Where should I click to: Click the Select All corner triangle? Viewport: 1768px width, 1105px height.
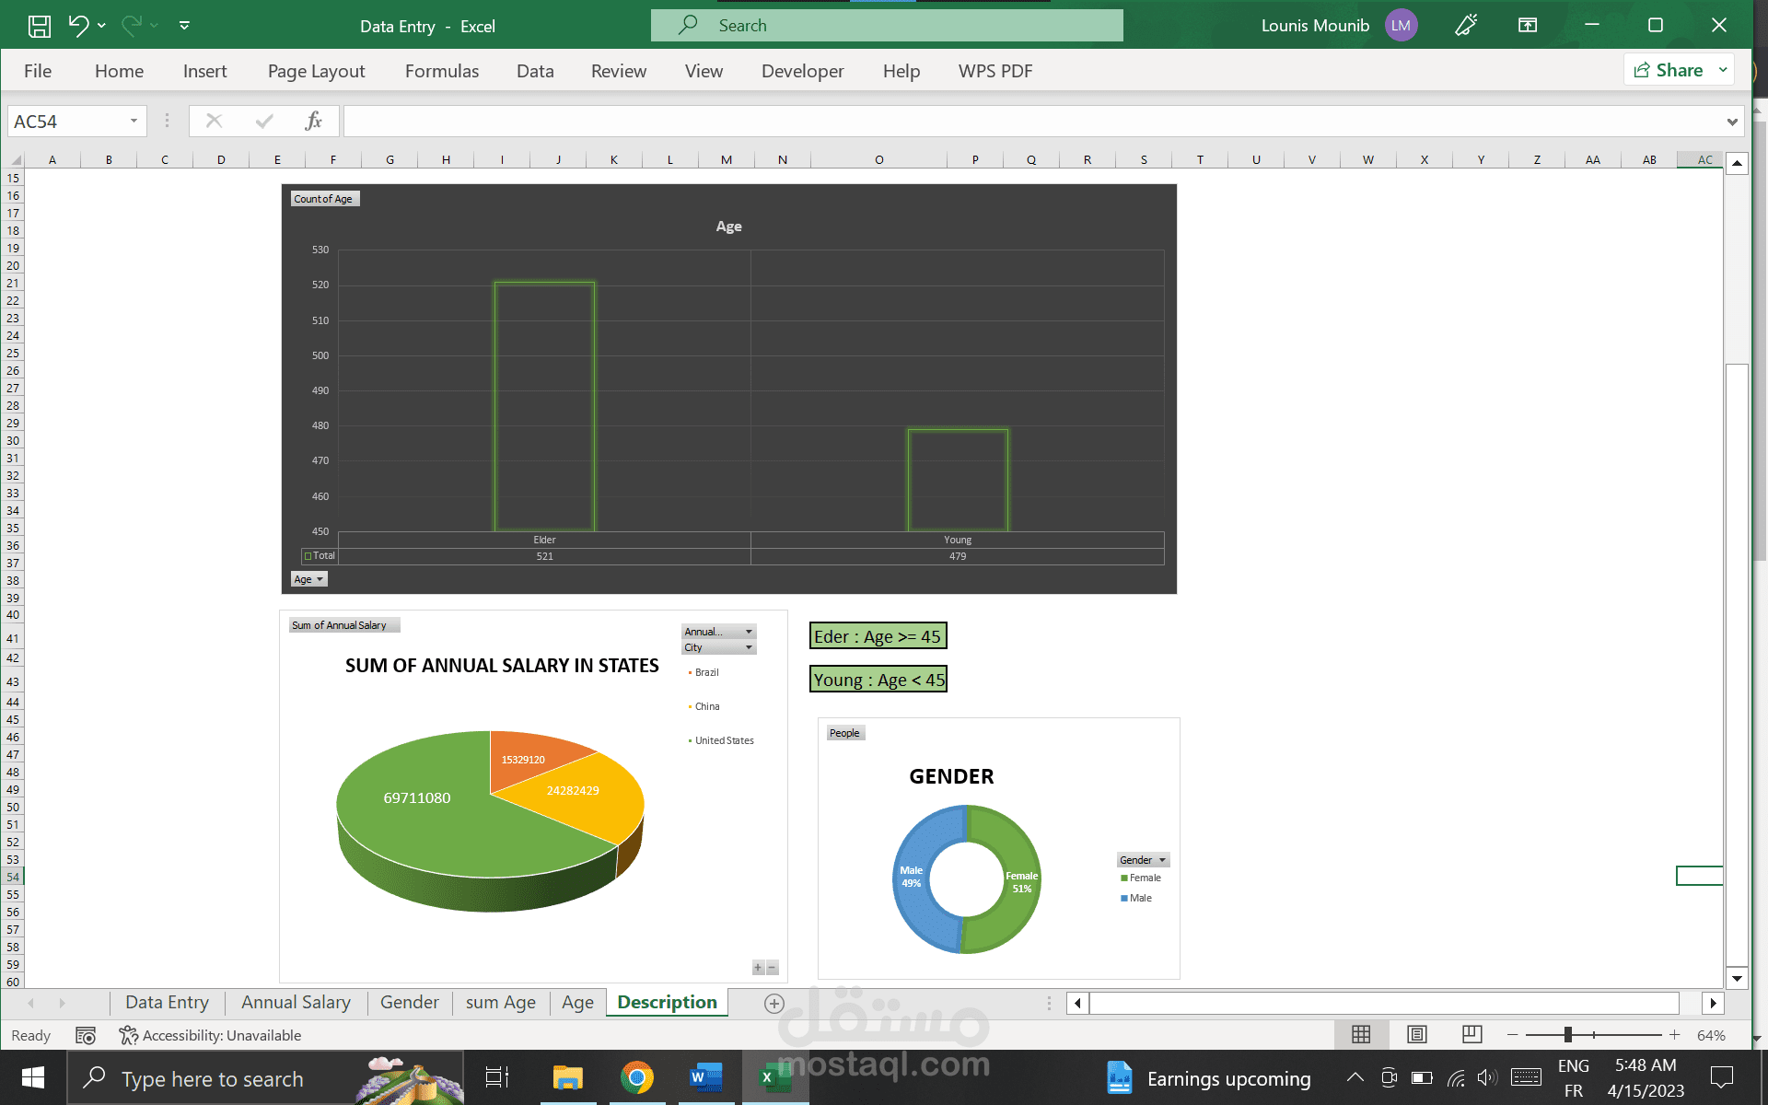click(x=15, y=159)
